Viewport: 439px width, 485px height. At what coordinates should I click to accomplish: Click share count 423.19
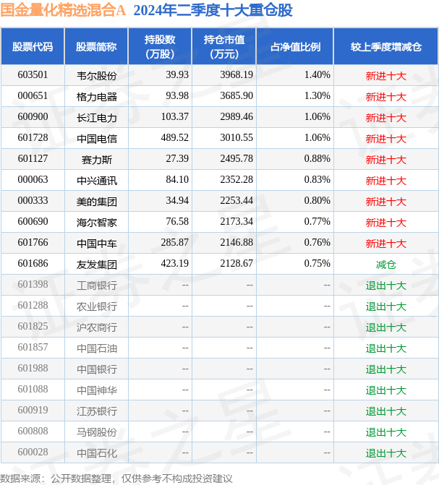click(174, 264)
